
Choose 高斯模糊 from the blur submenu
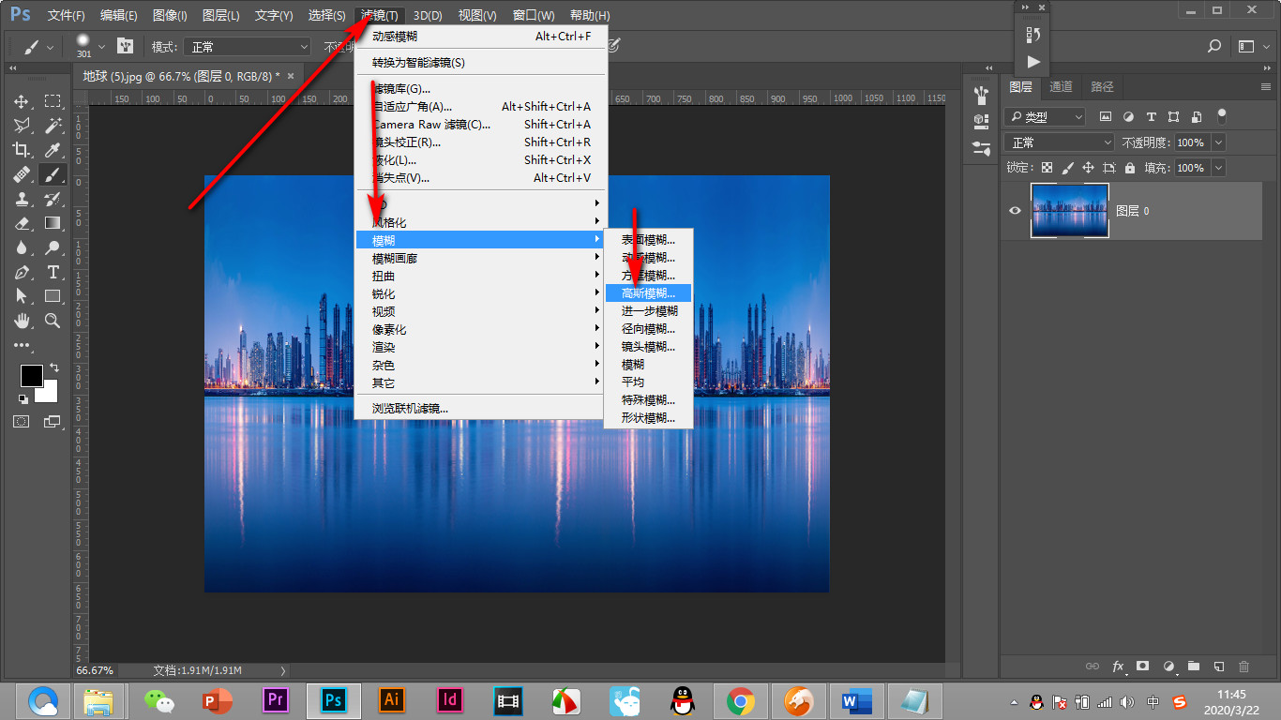[x=648, y=293]
